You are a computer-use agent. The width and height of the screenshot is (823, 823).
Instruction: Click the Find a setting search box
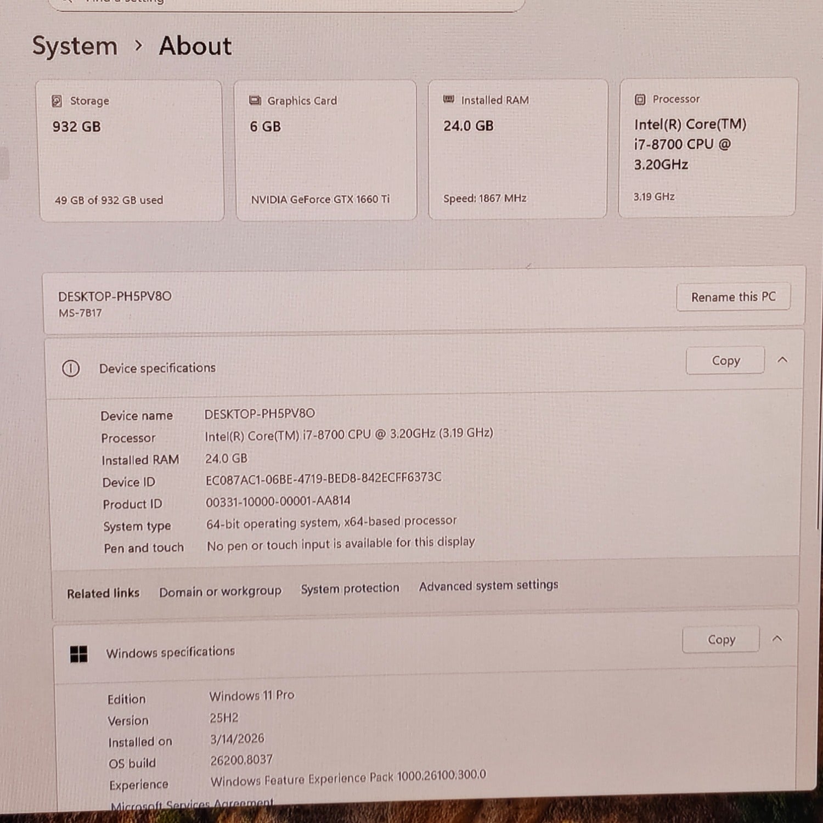pos(285,4)
